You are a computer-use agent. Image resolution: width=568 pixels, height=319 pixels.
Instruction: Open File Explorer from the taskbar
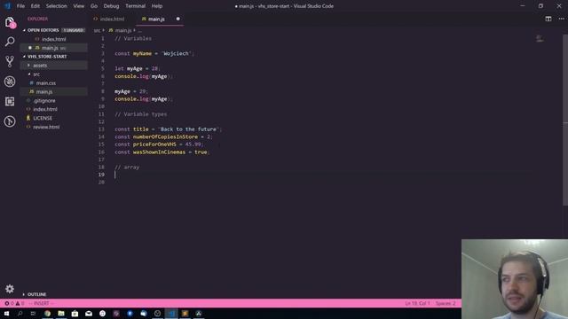pos(61,313)
